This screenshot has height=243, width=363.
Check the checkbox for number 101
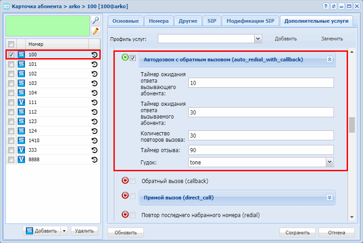tap(11, 64)
